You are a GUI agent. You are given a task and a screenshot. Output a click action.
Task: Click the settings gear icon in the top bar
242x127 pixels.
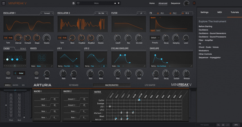[194, 3]
